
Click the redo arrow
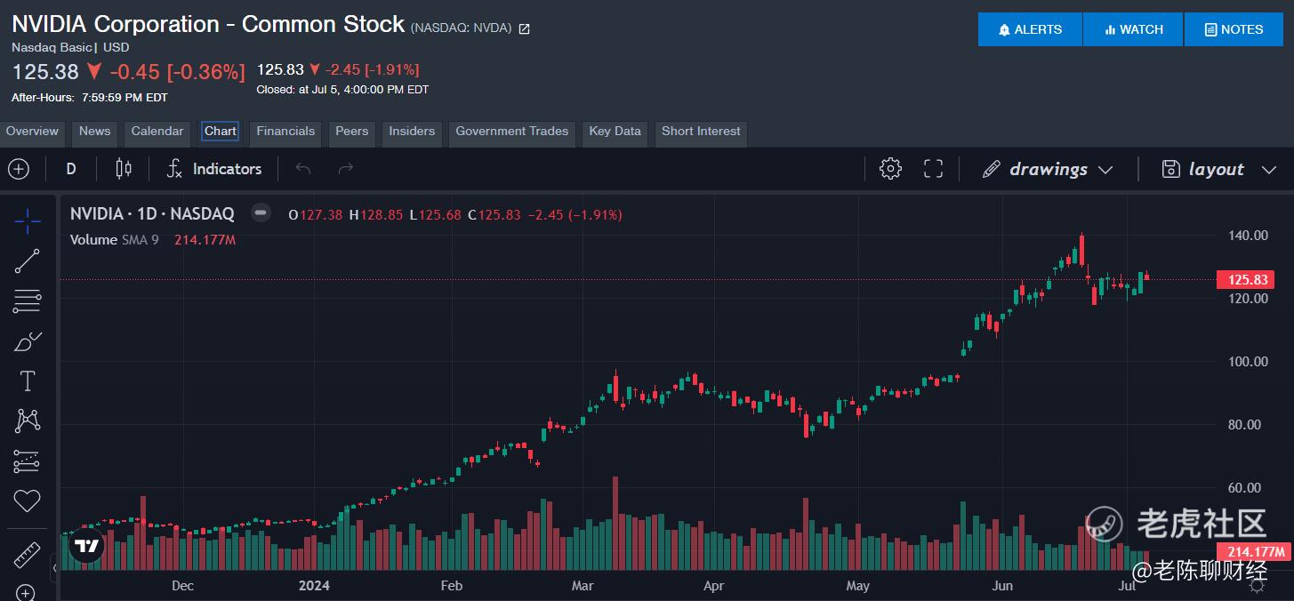(346, 169)
